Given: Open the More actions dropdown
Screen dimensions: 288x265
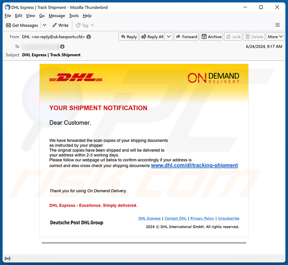Looking at the screenshot, I should (275, 37).
